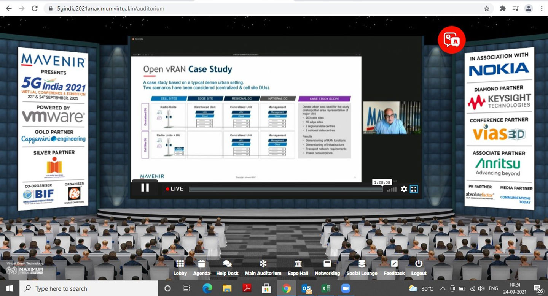Open the Feedback form
The image size is (548, 296).
(394, 268)
